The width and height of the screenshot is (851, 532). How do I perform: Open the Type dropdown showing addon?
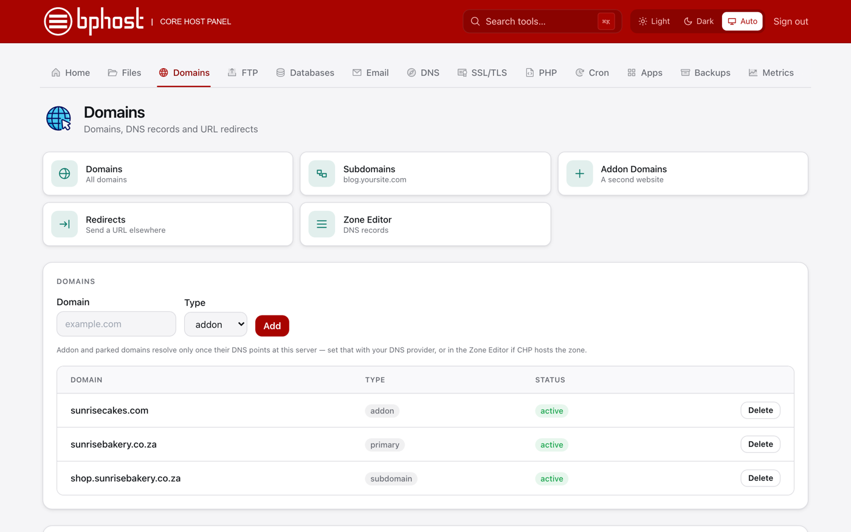point(216,325)
